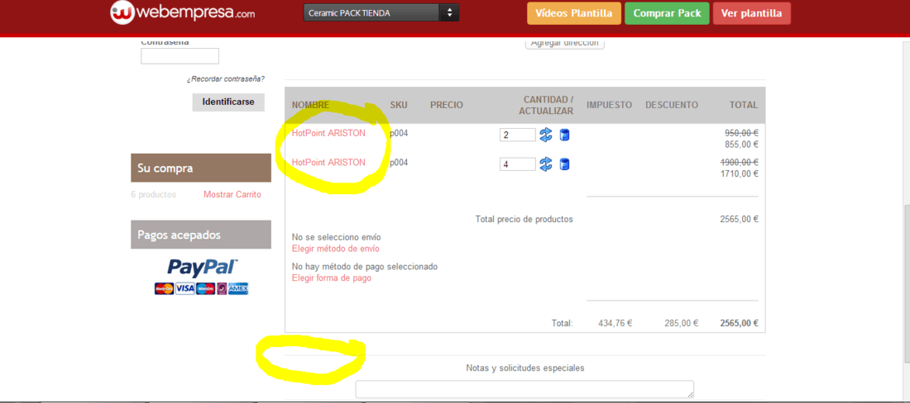Click the Mostrar Carrito link
Screen dimensions: 910x403
coord(232,195)
